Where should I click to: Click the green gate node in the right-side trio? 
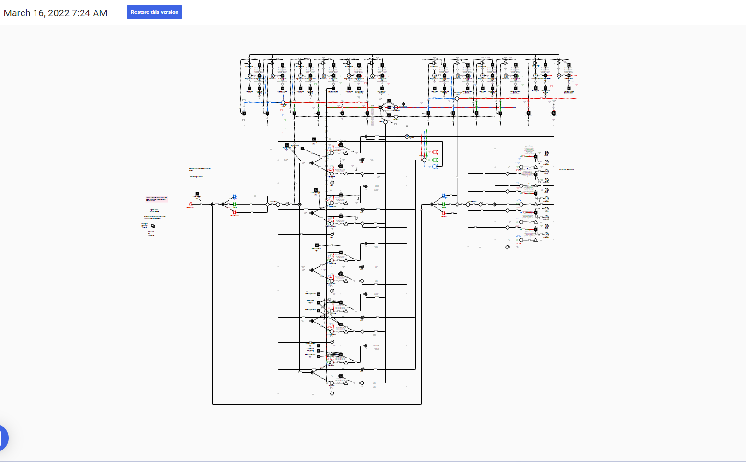tap(444, 205)
